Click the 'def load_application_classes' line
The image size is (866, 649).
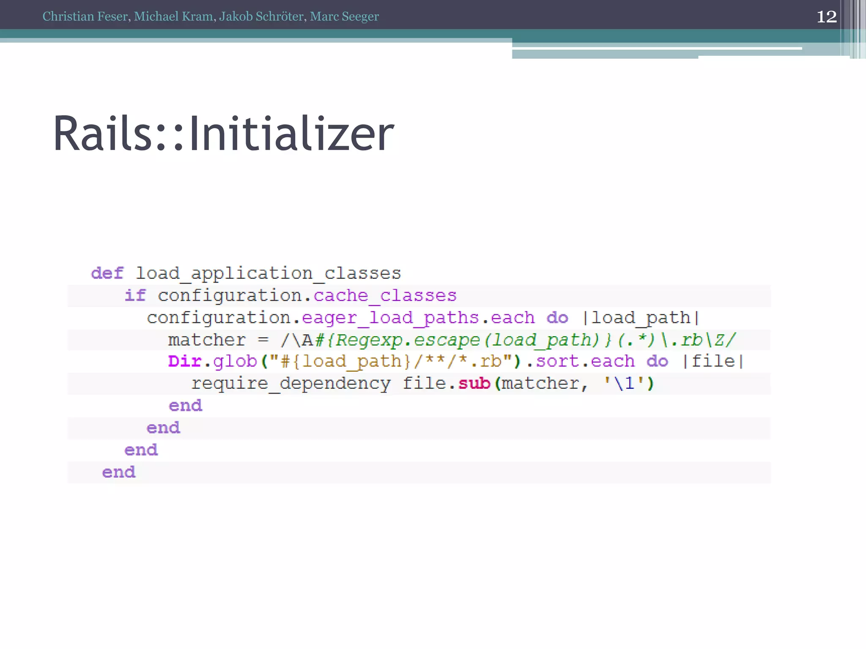pyautogui.click(x=246, y=273)
